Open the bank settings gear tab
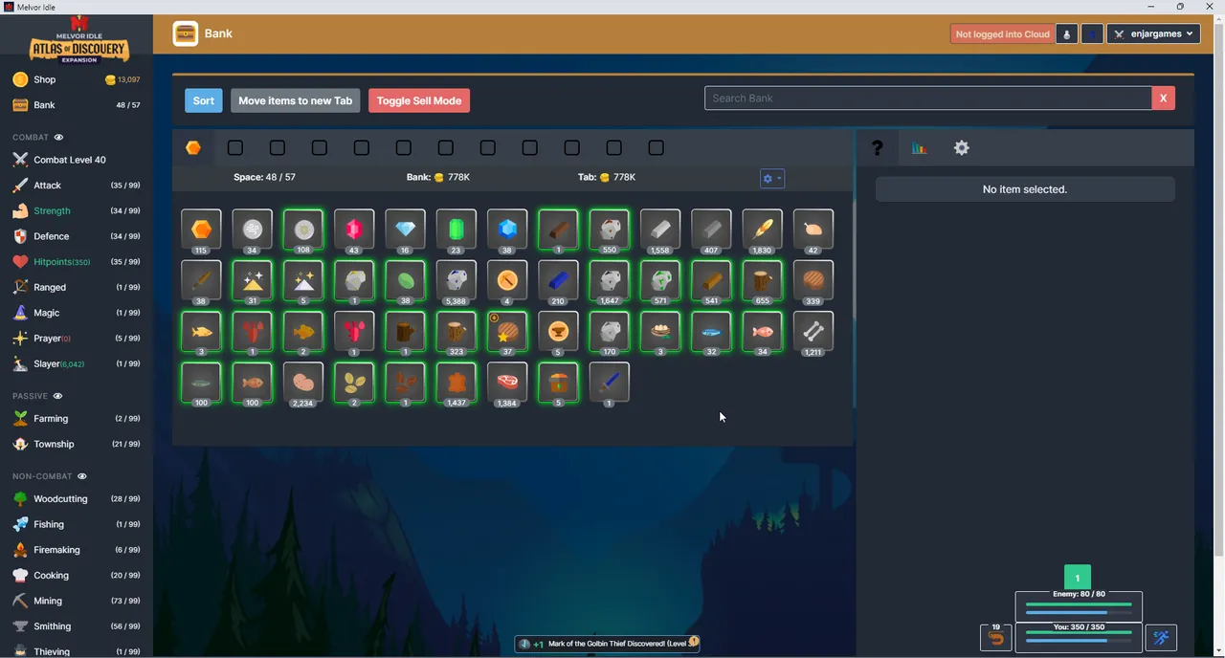1225x658 pixels. coord(961,148)
